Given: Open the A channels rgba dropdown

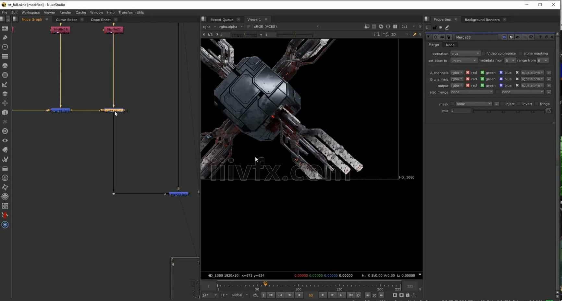Looking at the screenshot, I should tap(457, 72).
